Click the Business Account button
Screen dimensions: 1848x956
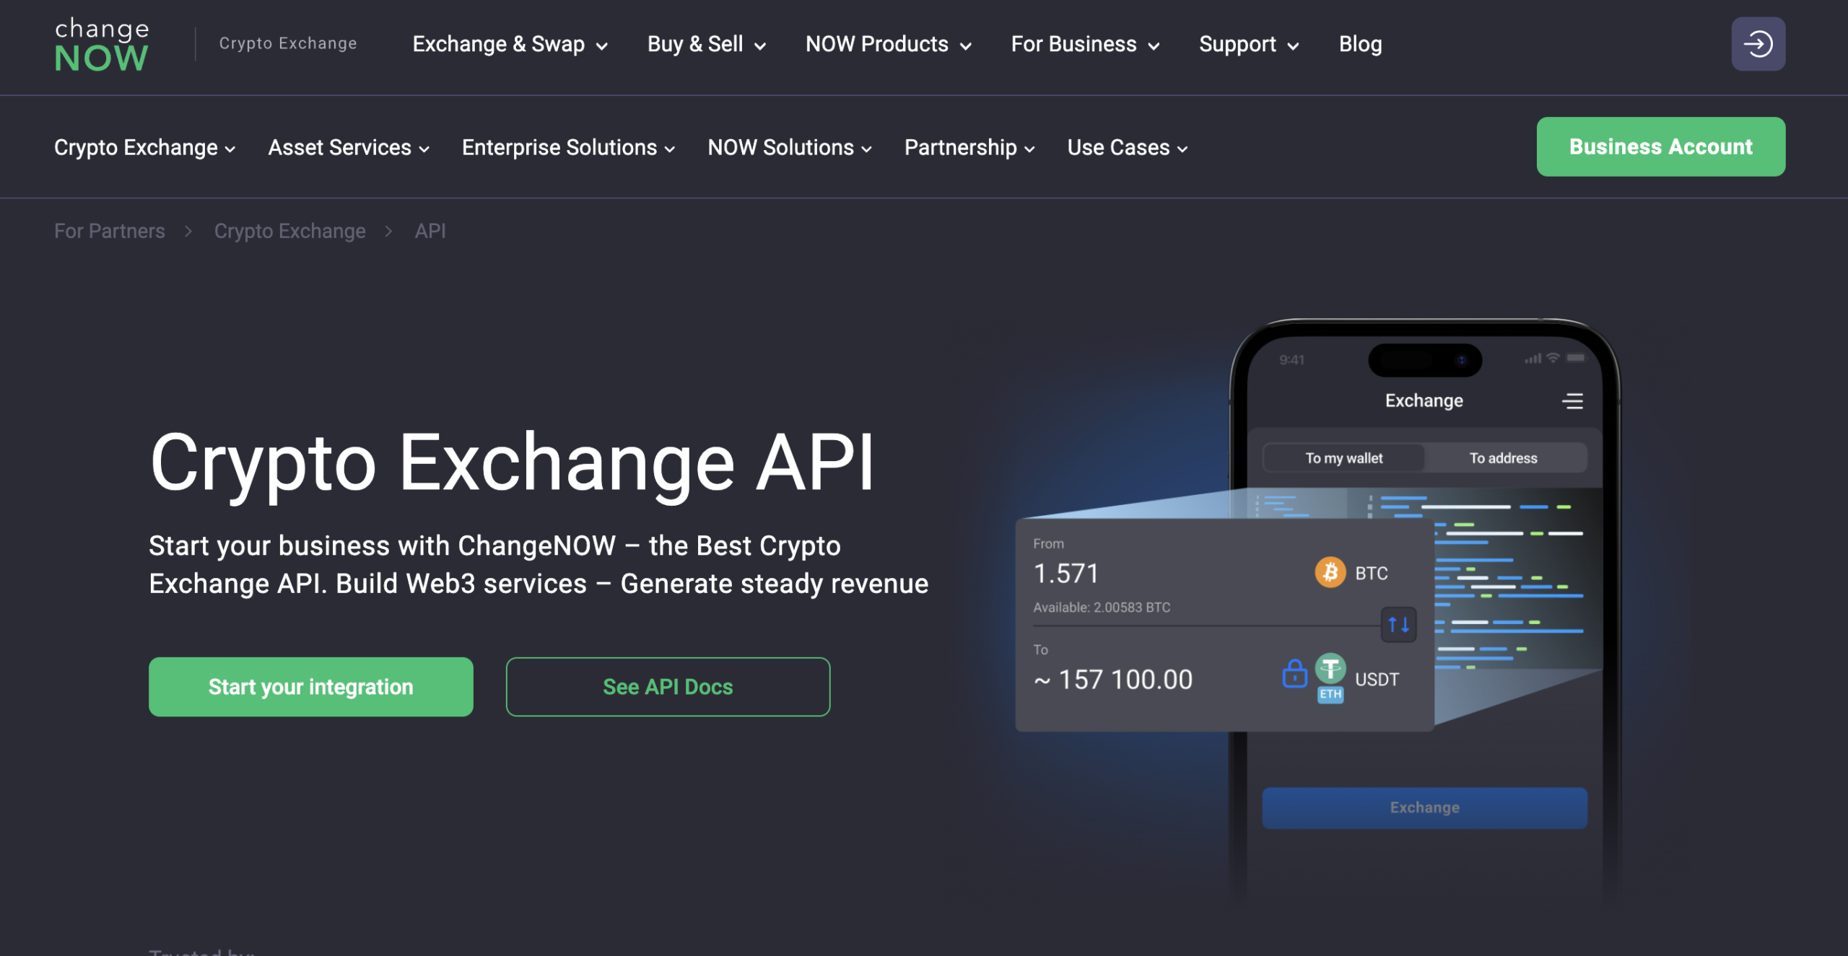[1660, 147]
